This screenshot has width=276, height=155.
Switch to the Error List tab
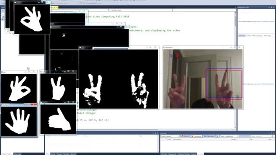[200, 154]
